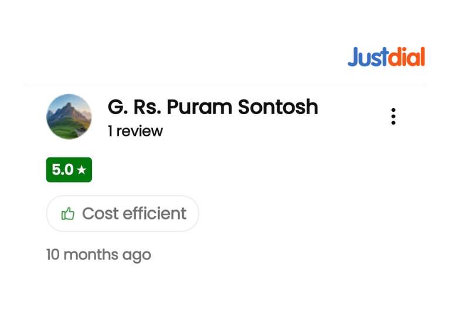Screen dimensions: 450x333
Task: Click the reviewer name G. Rs. Puram Sontosh
Action: point(213,107)
